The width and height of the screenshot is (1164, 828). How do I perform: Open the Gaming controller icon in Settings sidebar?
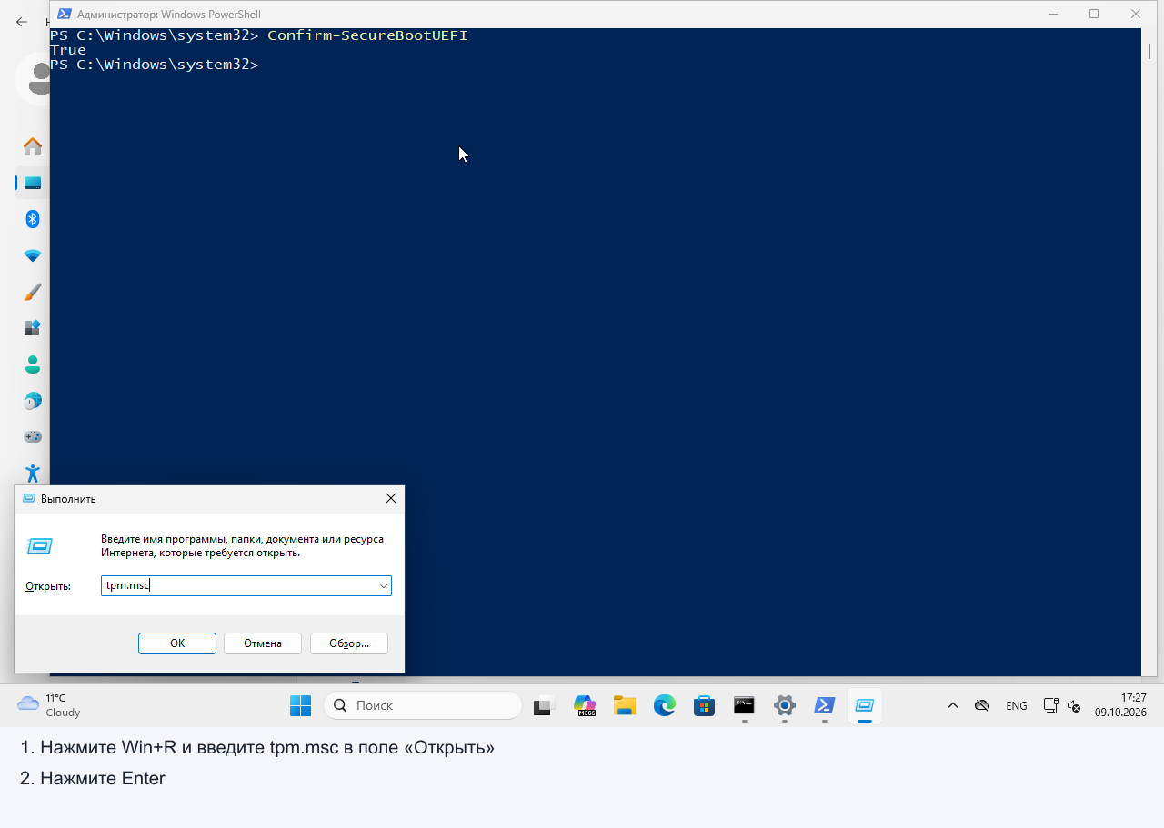(33, 437)
